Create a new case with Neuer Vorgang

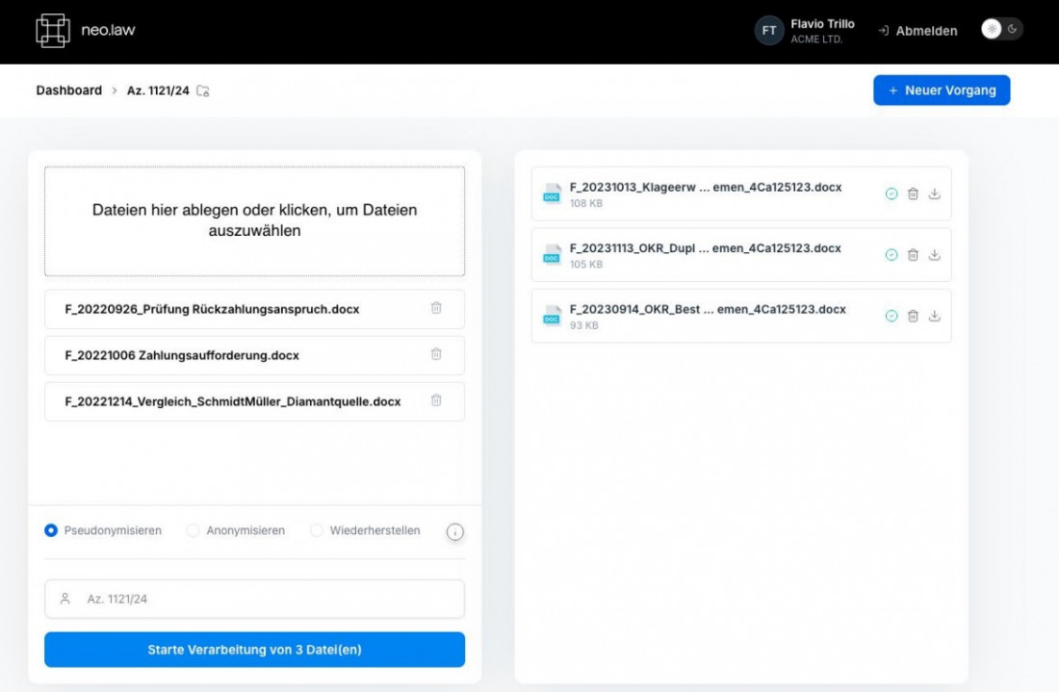point(942,90)
